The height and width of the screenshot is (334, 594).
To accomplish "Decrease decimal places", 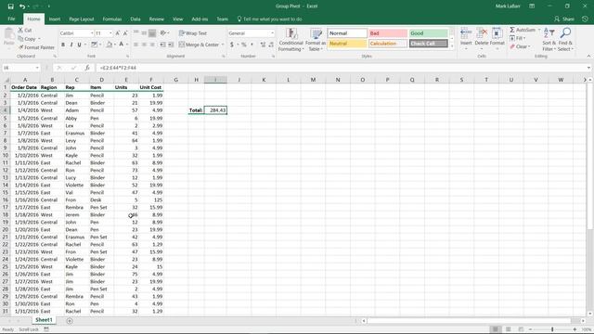I will pos(271,45).
